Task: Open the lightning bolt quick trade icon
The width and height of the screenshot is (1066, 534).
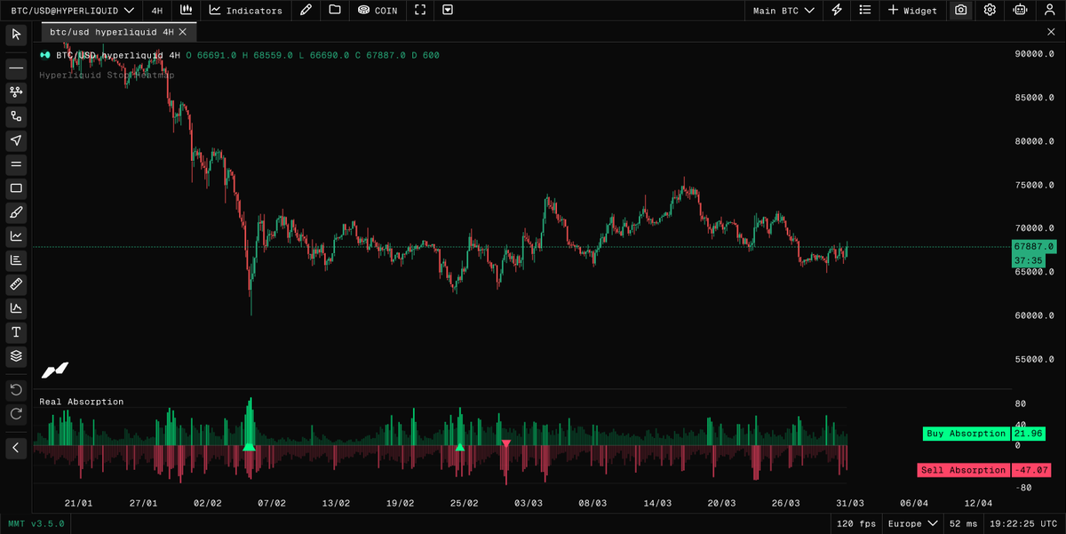Action: 836,10
